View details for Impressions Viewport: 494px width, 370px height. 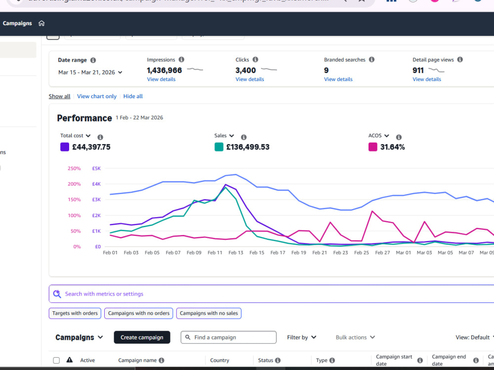click(x=162, y=79)
